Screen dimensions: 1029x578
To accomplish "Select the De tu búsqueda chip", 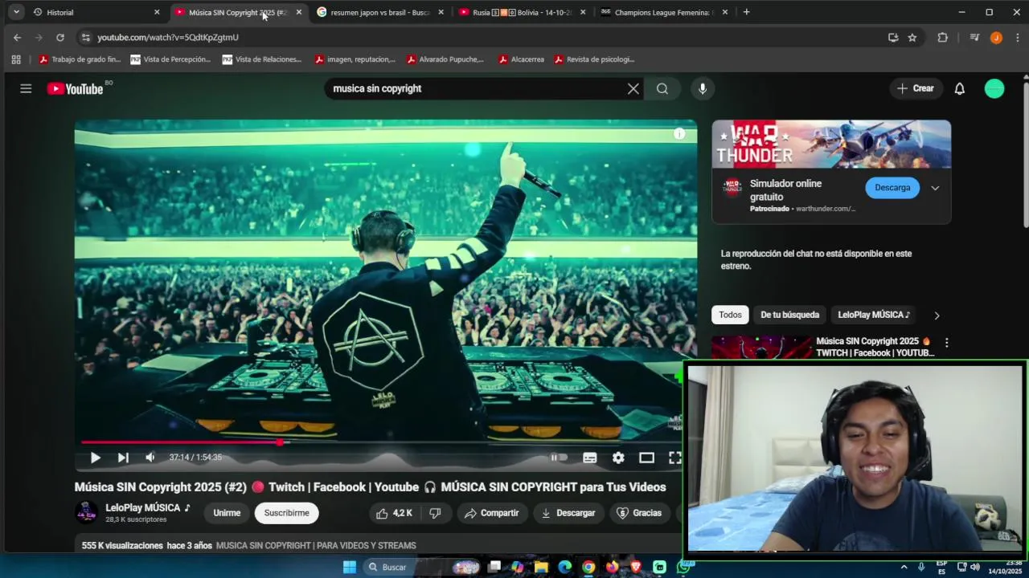I will click(789, 315).
